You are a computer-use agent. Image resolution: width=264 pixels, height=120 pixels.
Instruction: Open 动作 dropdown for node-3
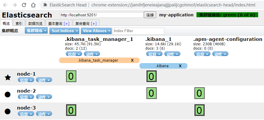44,114
